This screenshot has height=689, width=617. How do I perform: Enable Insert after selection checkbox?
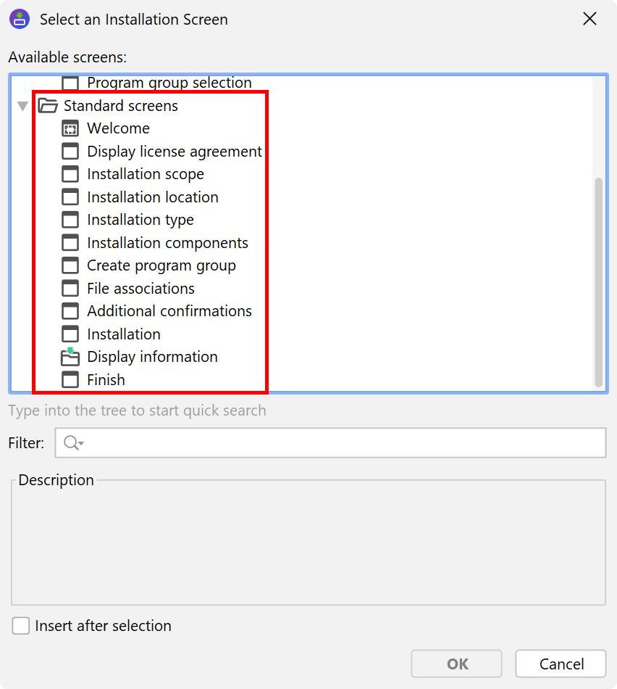point(21,626)
